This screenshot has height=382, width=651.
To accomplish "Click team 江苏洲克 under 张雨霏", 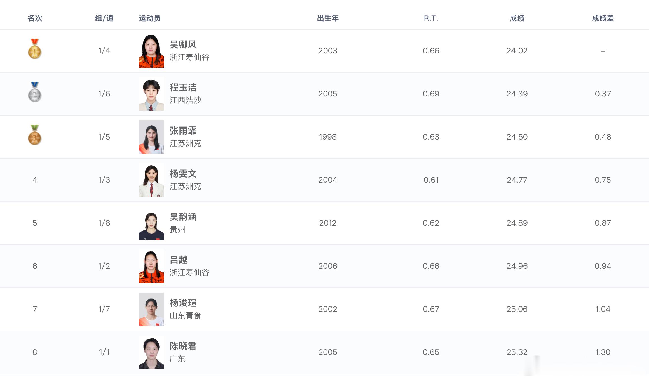I will [x=185, y=143].
